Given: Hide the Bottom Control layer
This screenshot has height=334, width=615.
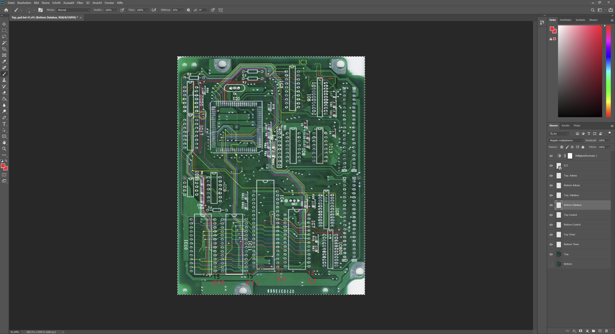Looking at the screenshot, I should (x=551, y=225).
